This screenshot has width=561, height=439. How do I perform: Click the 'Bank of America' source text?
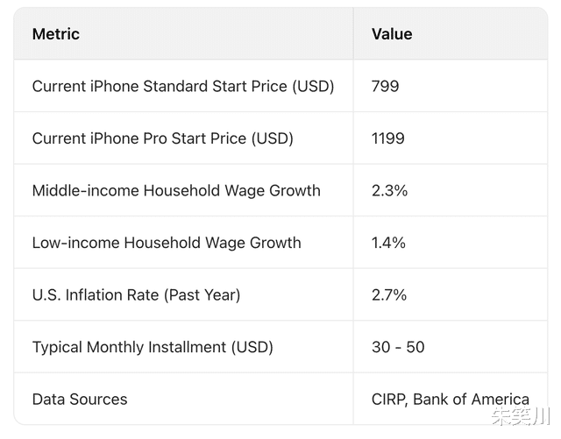471,399
